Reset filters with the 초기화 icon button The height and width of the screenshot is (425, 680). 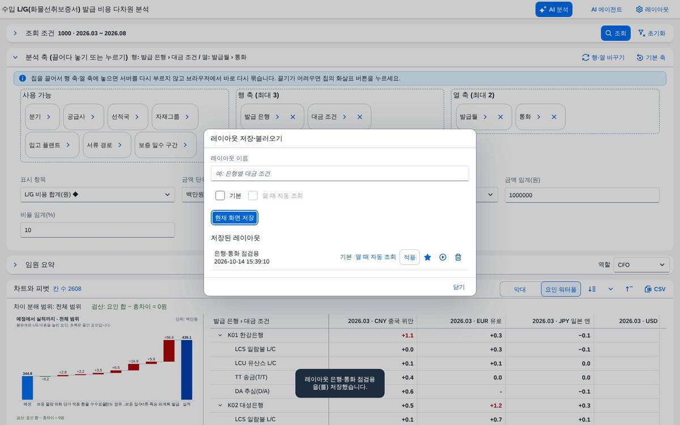pyautogui.click(x=652, y=33)
